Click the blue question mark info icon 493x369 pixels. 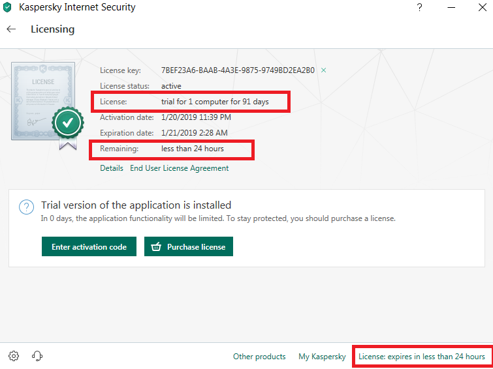26,207
